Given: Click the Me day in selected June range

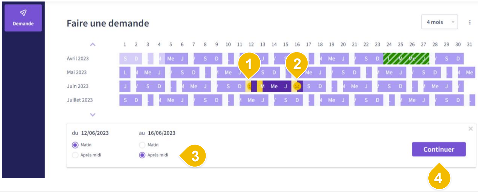Looking at the screenshot, I should [x=274, y=86].
